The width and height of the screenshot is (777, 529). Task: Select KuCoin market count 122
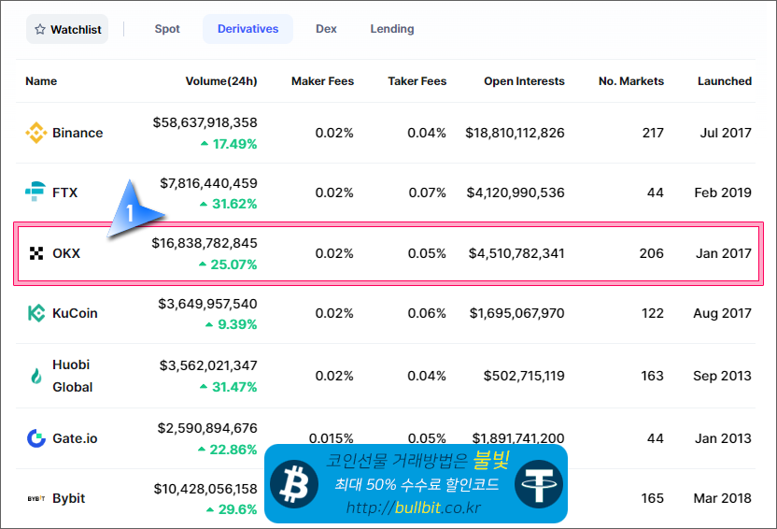pyautogui.click(x=653, y=313)
